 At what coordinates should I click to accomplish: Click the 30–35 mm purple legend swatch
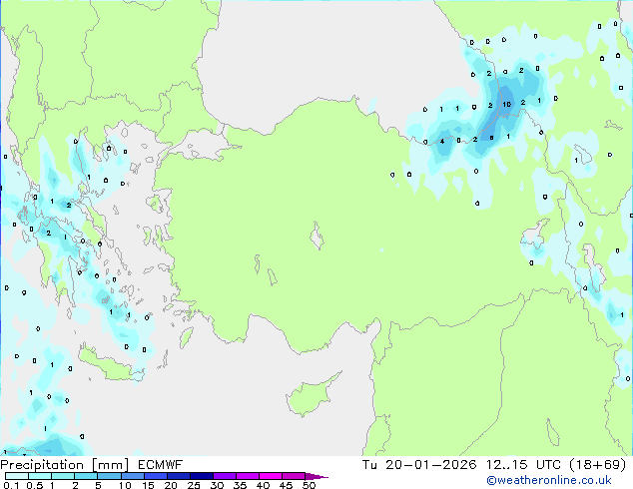(x=224, y=476)
